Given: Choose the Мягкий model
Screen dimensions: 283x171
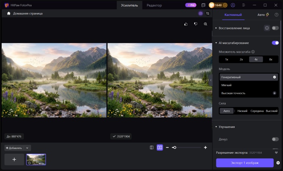Looking at the screenshot, I should (249, 85).
